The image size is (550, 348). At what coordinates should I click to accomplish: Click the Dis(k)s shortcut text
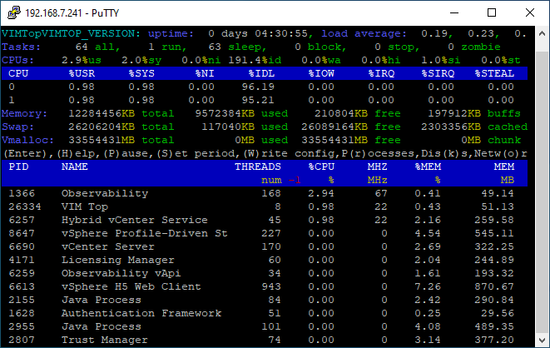click(445, 154)
